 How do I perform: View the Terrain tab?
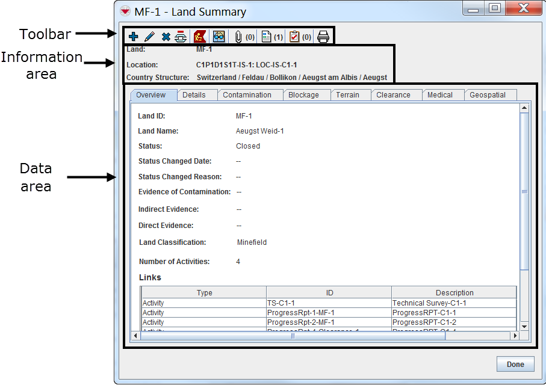click(350, 94)
